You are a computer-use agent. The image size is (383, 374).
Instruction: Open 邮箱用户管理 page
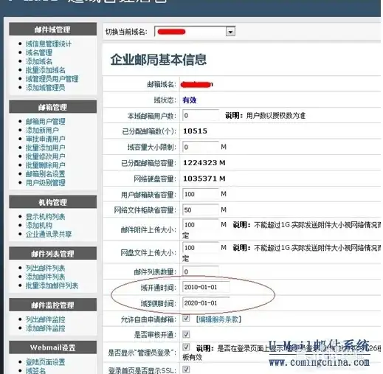[45, 122]
